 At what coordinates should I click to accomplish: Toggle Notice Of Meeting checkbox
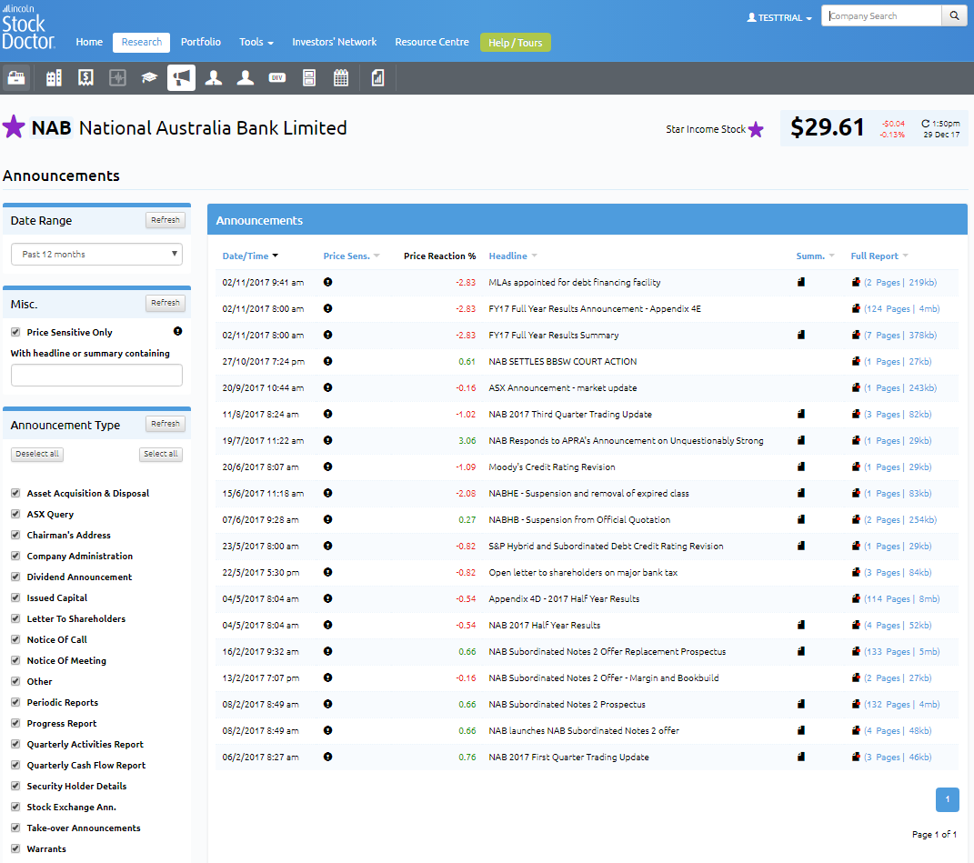pos(15,660)
